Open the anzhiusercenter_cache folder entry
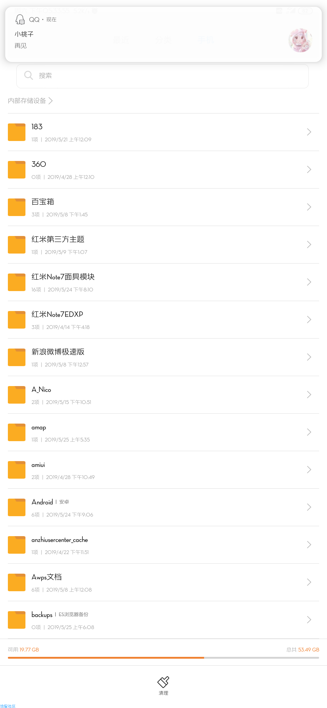This screenshot has height=708, width=327. pos(163,545)
